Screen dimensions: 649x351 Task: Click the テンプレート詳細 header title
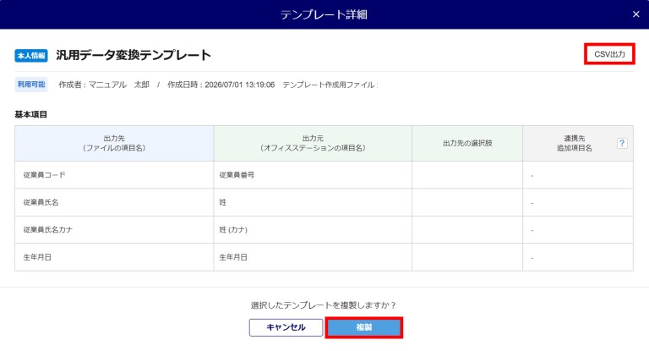click(324, 14)
